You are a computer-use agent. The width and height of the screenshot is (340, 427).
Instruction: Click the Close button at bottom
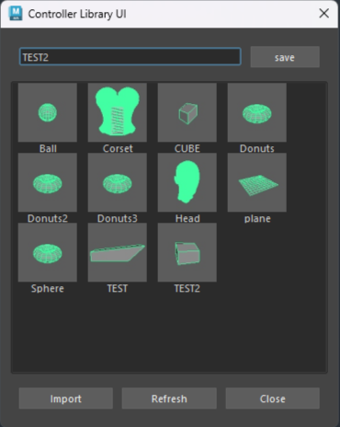coord(273,398)
